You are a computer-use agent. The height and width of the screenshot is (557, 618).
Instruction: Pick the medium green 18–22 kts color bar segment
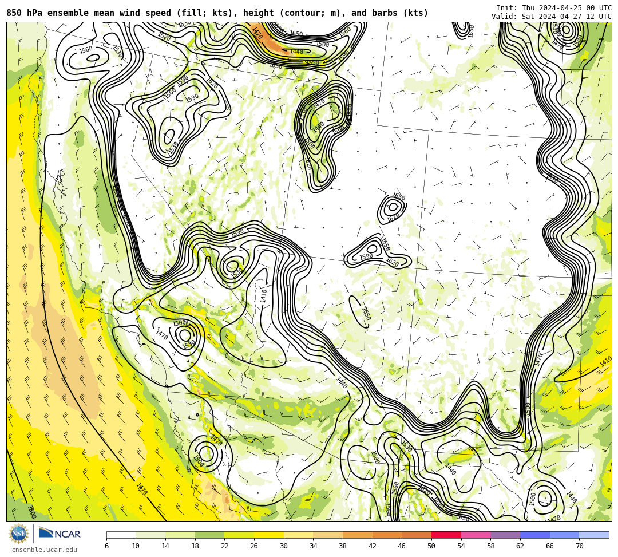click(x=209, y=535)
